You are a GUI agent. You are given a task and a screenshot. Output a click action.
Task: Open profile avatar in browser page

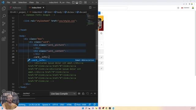(x=193, y=8)
